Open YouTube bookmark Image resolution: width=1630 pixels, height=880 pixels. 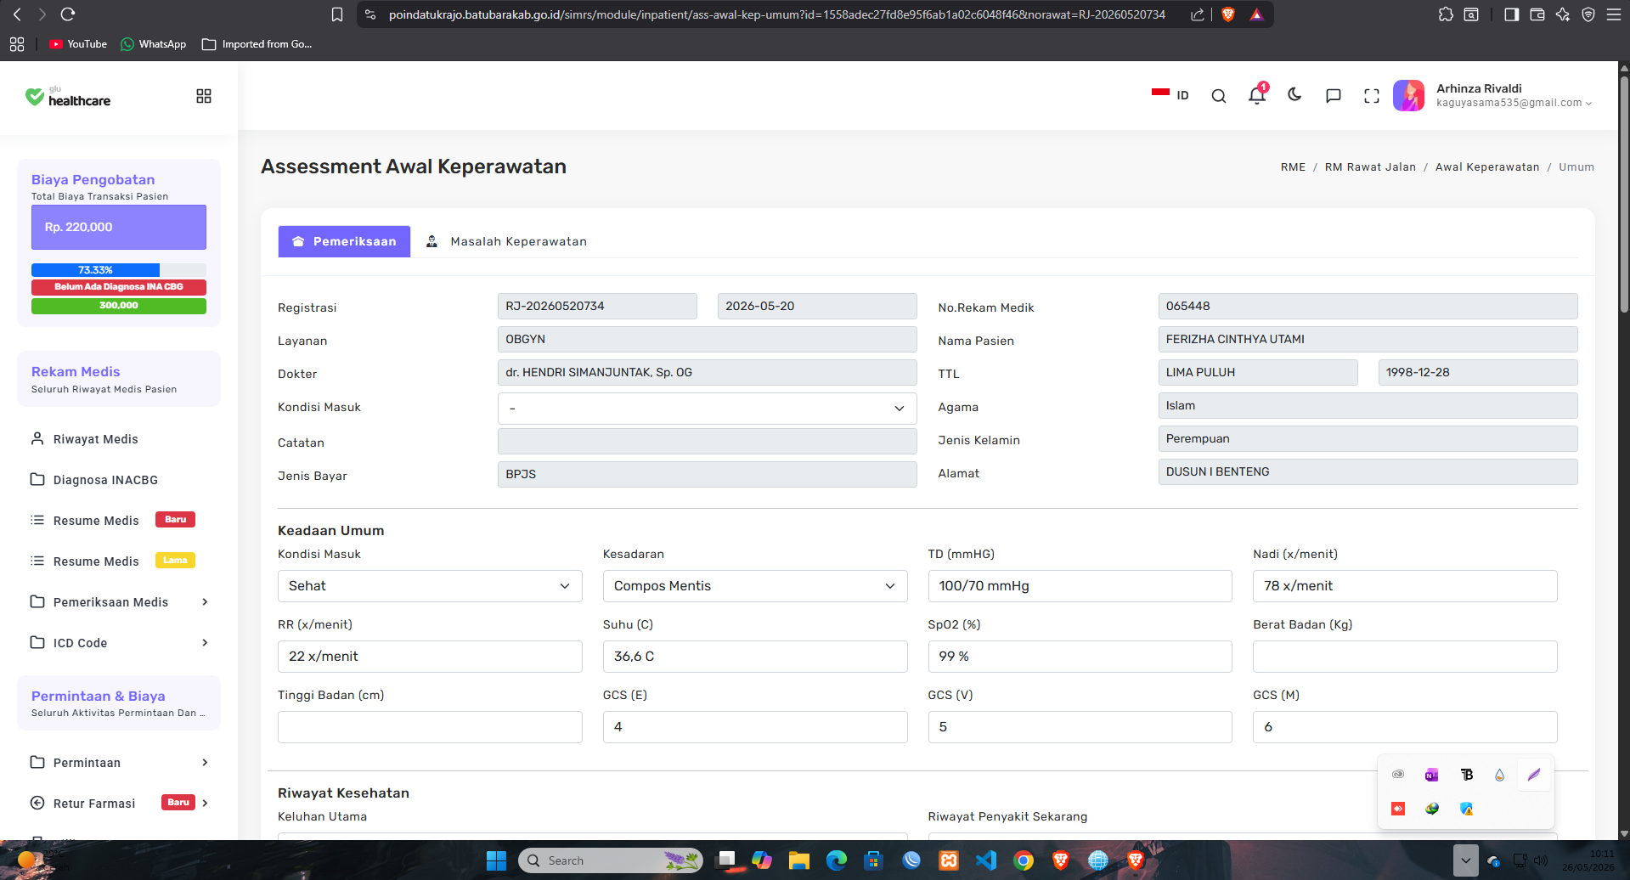click(78, 44)
